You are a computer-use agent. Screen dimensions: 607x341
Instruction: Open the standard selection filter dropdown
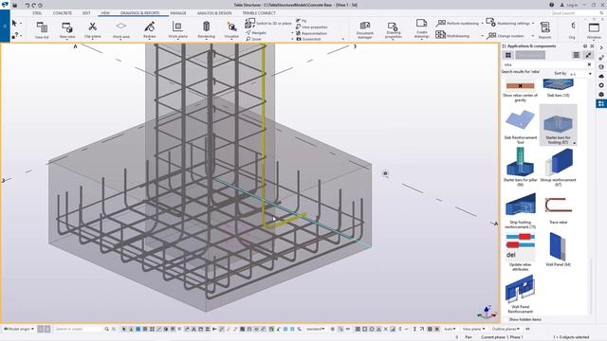click(315, 329)
